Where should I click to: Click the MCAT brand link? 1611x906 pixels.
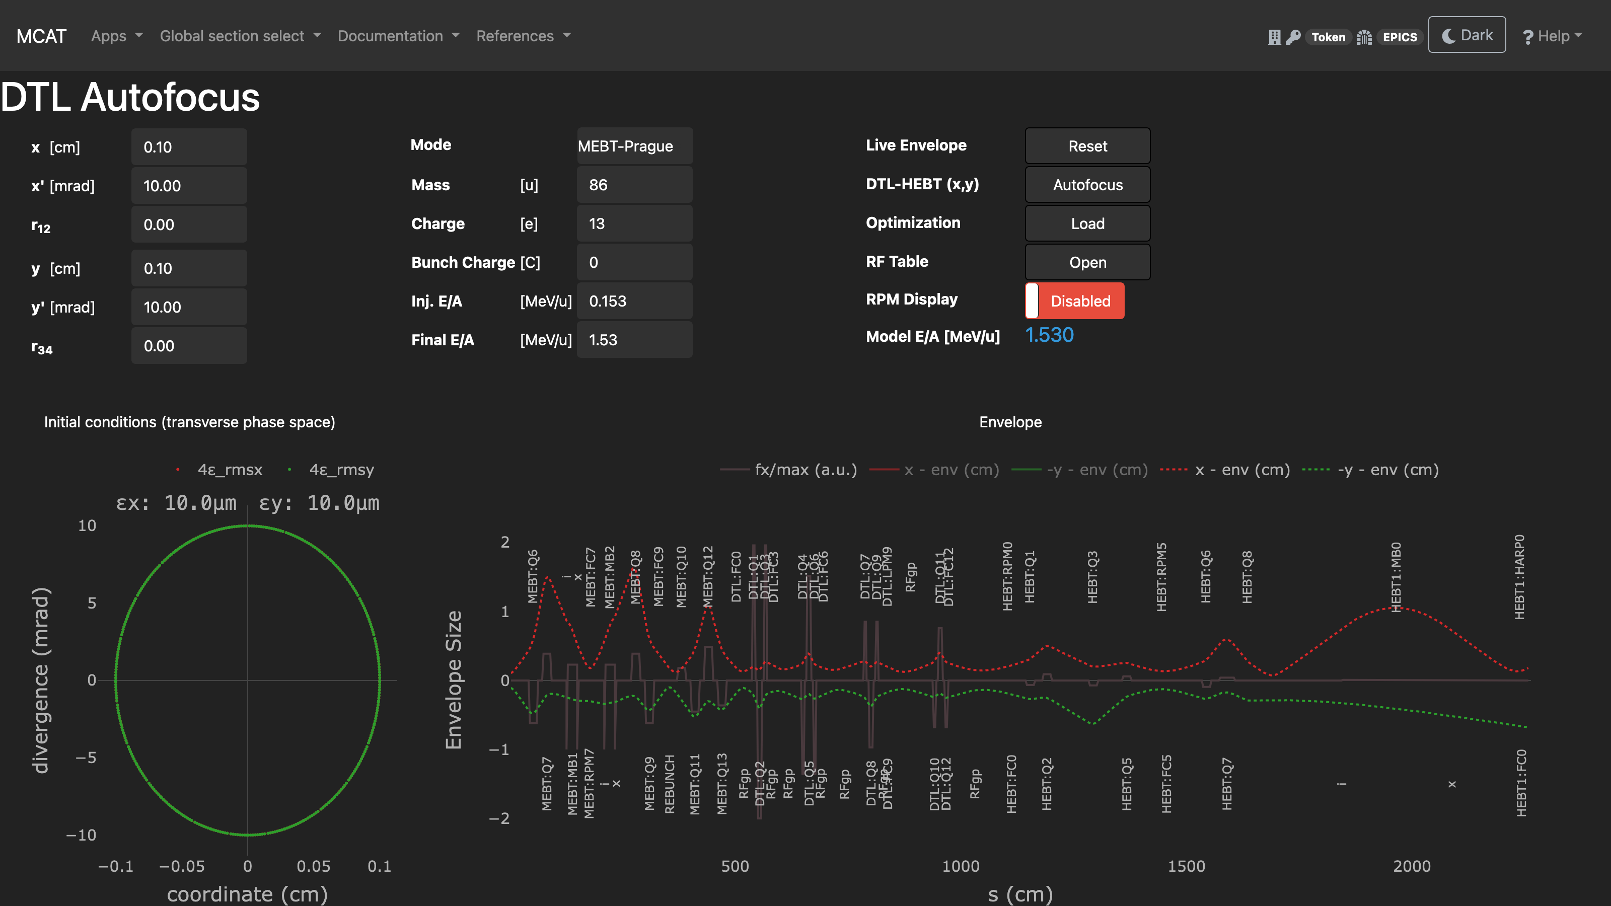pos(41,36)
